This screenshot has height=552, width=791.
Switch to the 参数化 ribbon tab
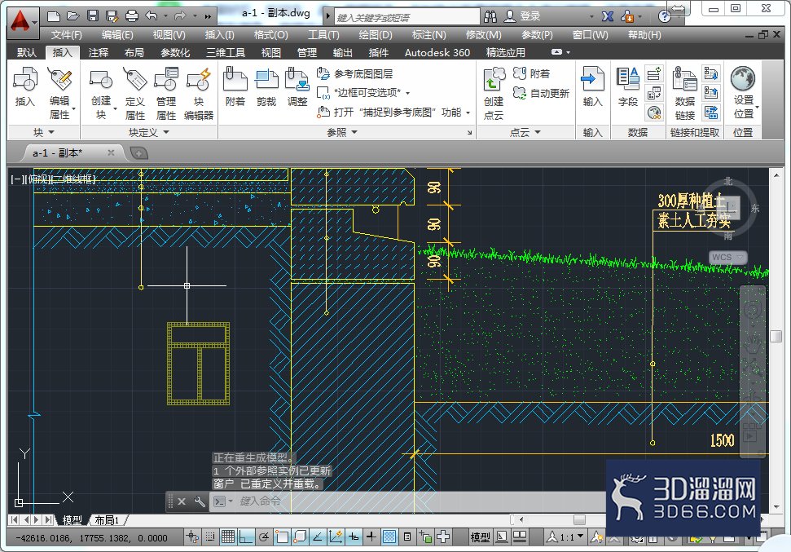pos(175,52)
